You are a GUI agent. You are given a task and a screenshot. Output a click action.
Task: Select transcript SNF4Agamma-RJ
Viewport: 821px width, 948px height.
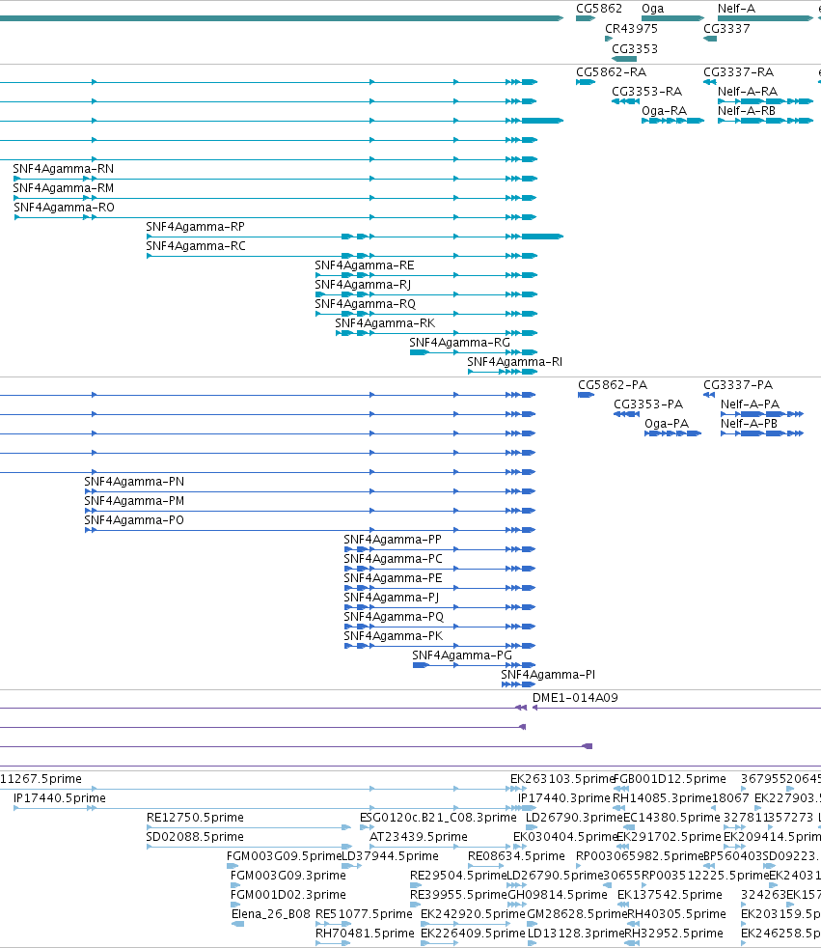tap(363, 285)
